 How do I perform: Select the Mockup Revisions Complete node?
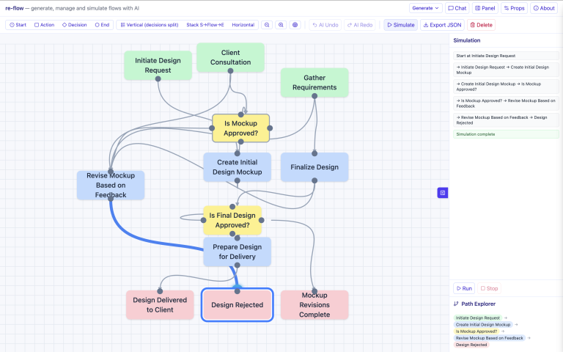point(314,304)
